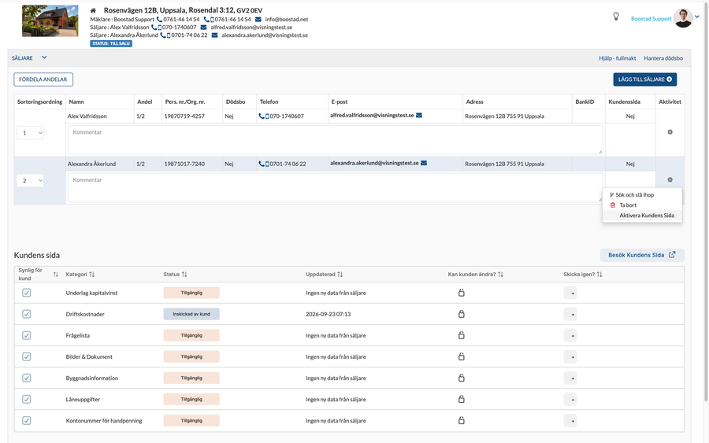Screen dimensions: 709x443
Task: Click the lock icon in the Frågelista row
Action: coord(461,335)
